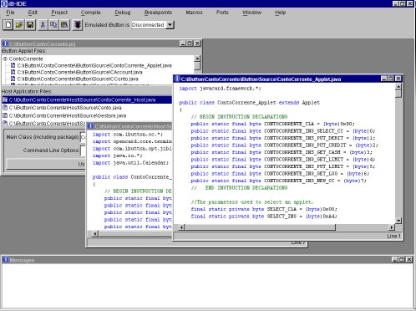This screenshot has height=311, width=416.
Task: Click the Applet editor horizontal scrollbar thumb
Action: [x=260, y=227]
